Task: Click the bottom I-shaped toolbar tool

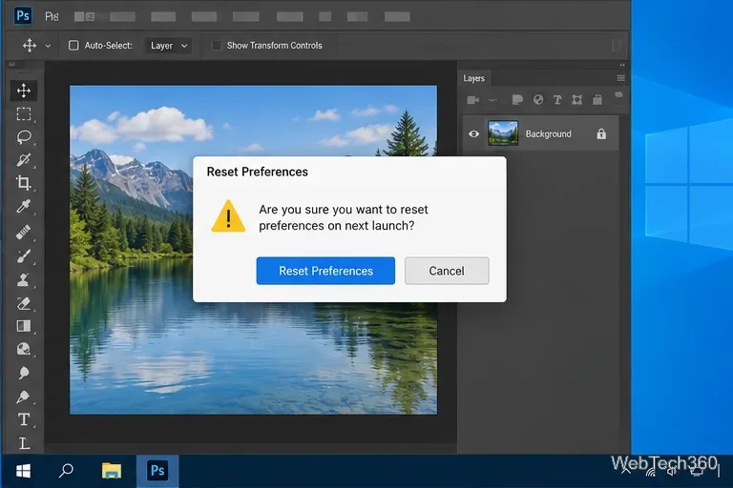Action: click(x=24, y=442)
